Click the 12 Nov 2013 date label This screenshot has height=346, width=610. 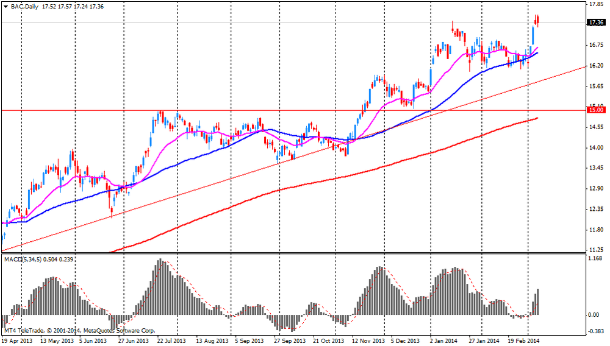368,341
